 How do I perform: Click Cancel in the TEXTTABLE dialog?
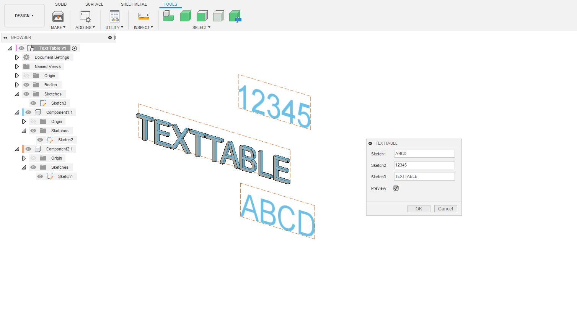pyautogui.click(x=445, y=209)
